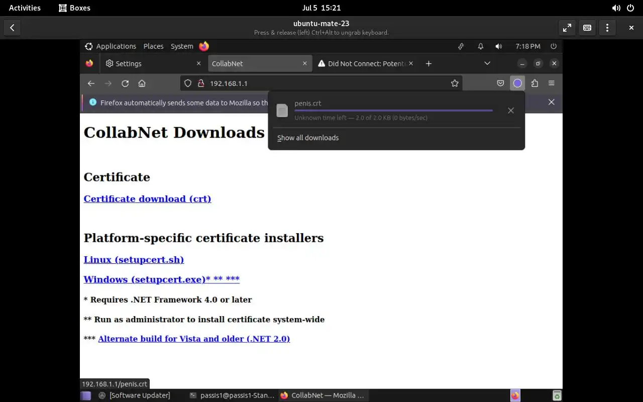Image resolution: width=643 pixels, height=402 pixels.
Task: Restore the Firefox window size
Action: pyautogui.click(x=538, y=63)
